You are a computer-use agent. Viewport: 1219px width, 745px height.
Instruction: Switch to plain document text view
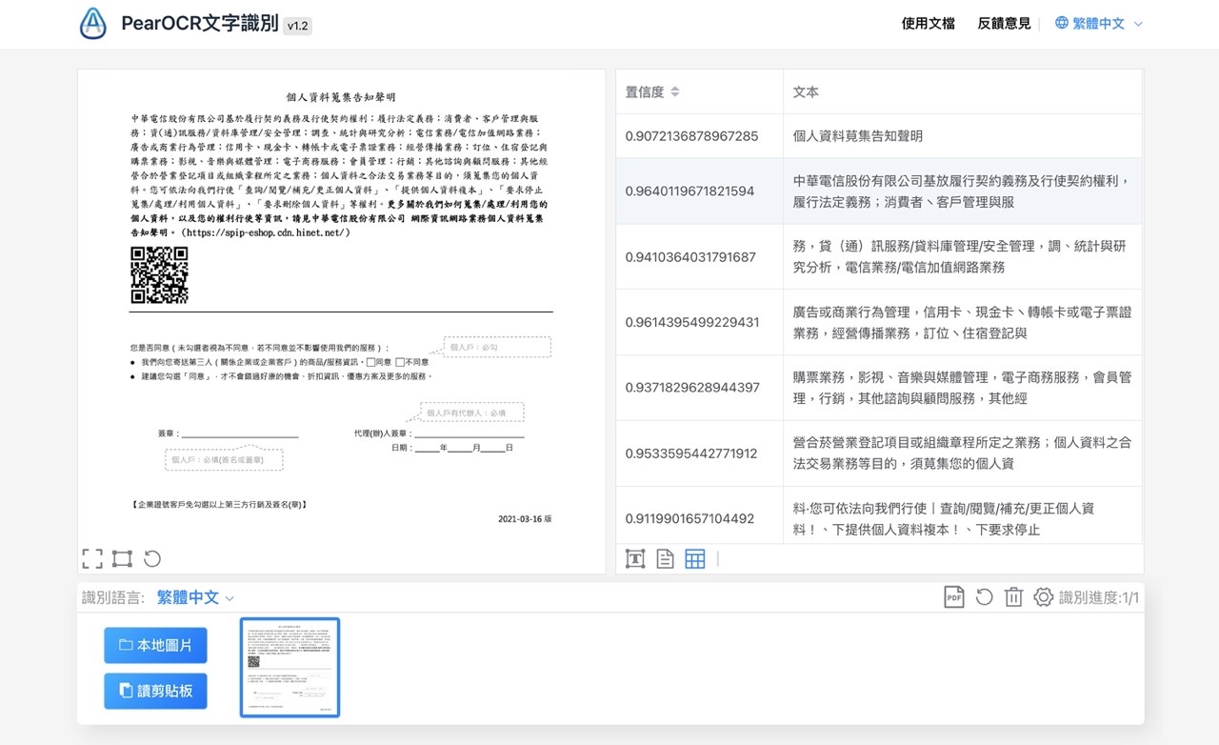665,559
